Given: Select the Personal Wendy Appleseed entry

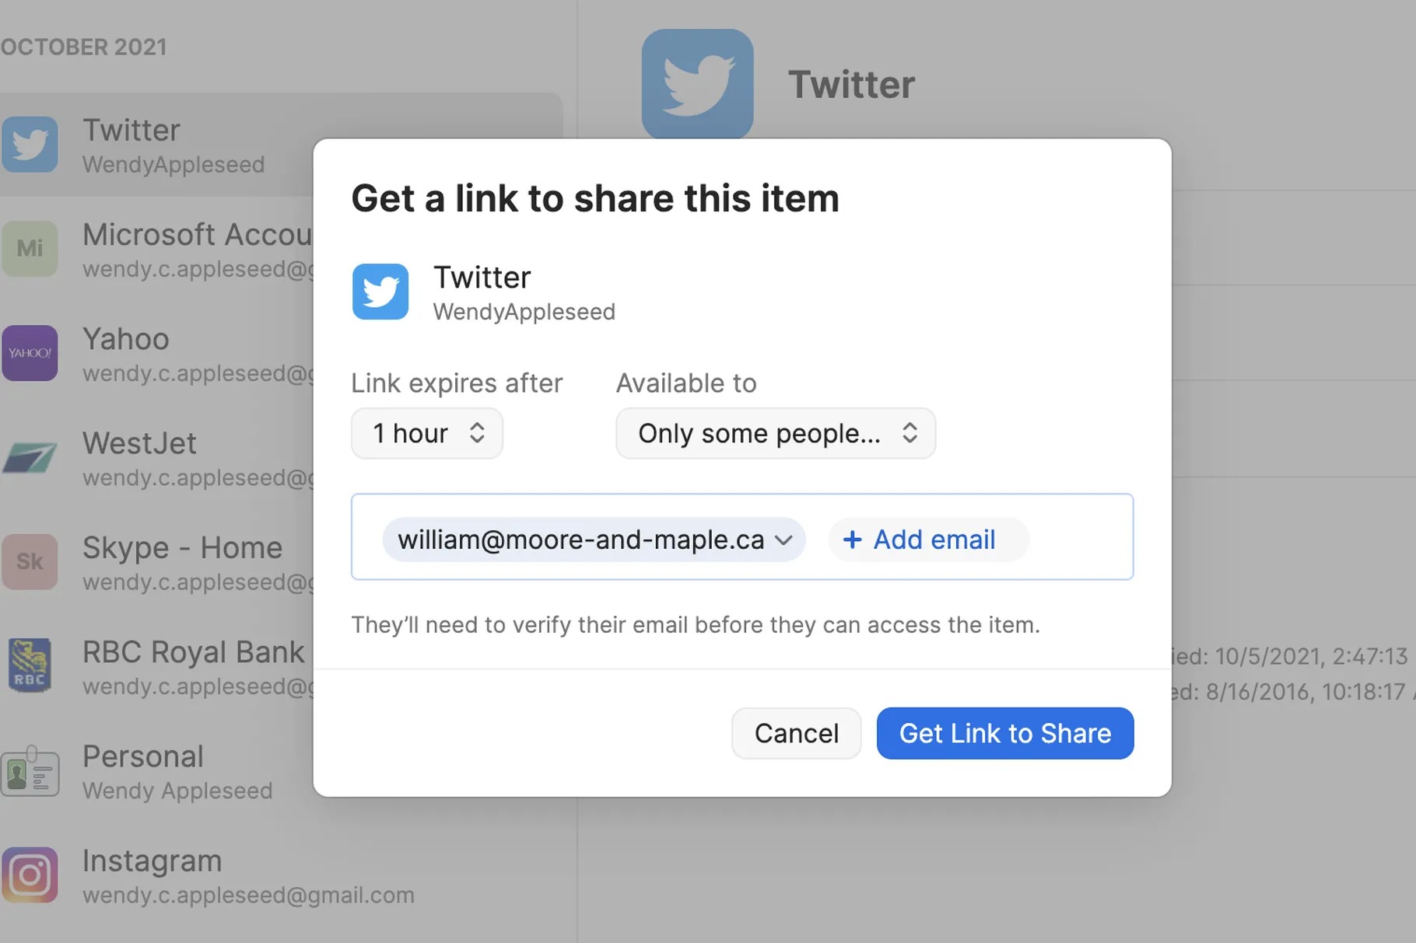Looking at the screenshot, I should (x=177, y=772).
